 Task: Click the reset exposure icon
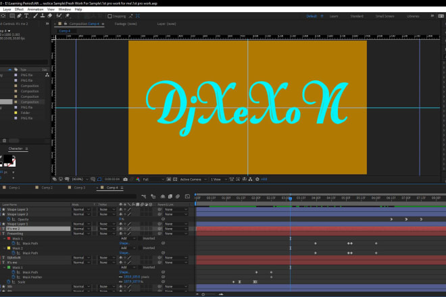[257, 180]
